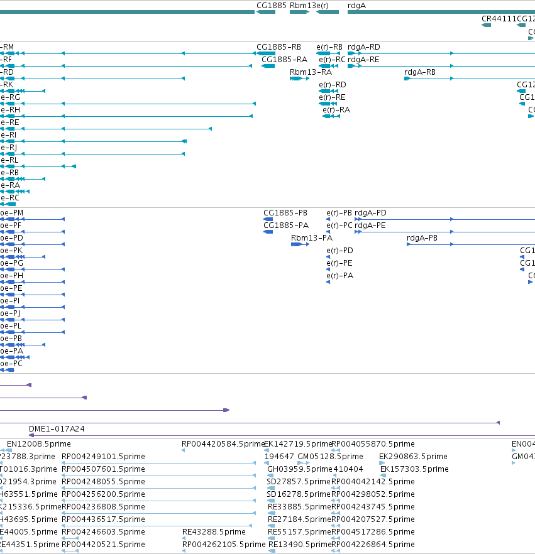Select EST RP004262105.5prime
The height and width of the screenshot is (554, 535).
point(224,545)
